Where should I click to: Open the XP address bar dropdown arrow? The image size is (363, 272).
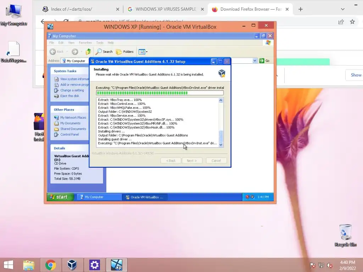click(x=255, y=61)
